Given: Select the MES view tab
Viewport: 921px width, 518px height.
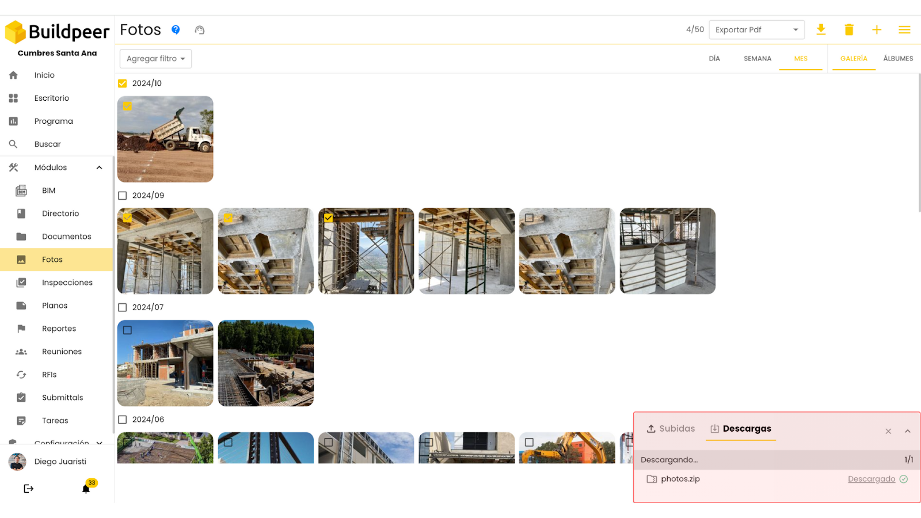Looking at the screenshot, I should [801, 59].
